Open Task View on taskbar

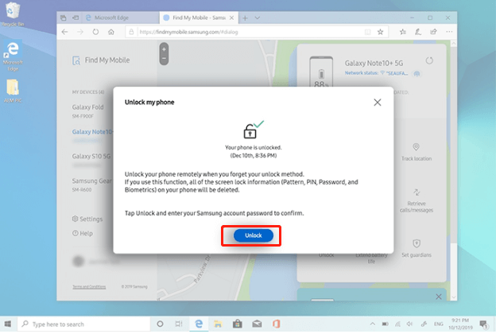(x=179, y=324)
